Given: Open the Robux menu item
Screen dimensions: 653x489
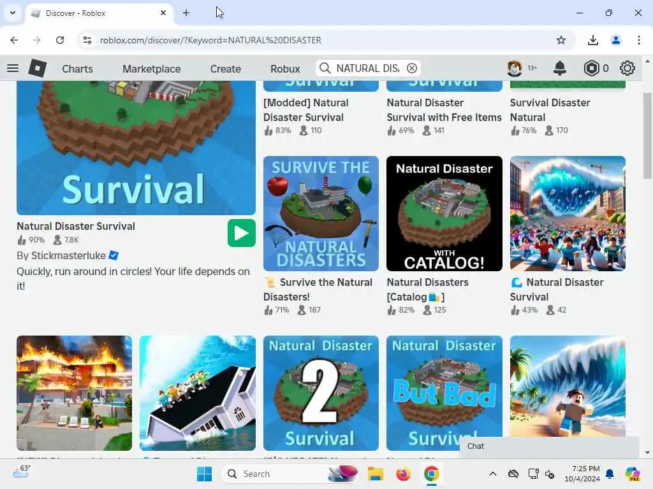Looking at the screenshot, I should pos(285,69).
